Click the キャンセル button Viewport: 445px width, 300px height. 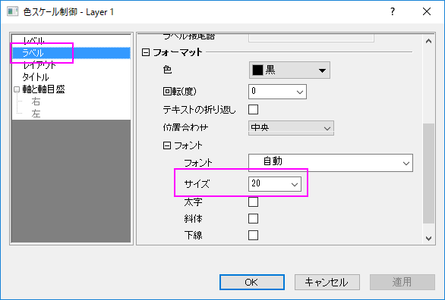(x=327, y=282)
